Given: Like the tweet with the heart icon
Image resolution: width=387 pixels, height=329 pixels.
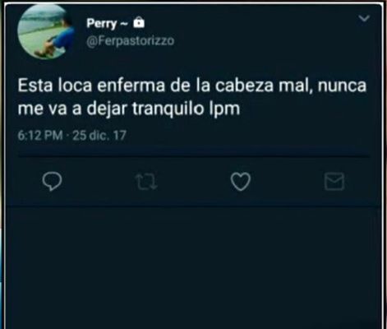Looking at the screenshot, I should 240,181.
